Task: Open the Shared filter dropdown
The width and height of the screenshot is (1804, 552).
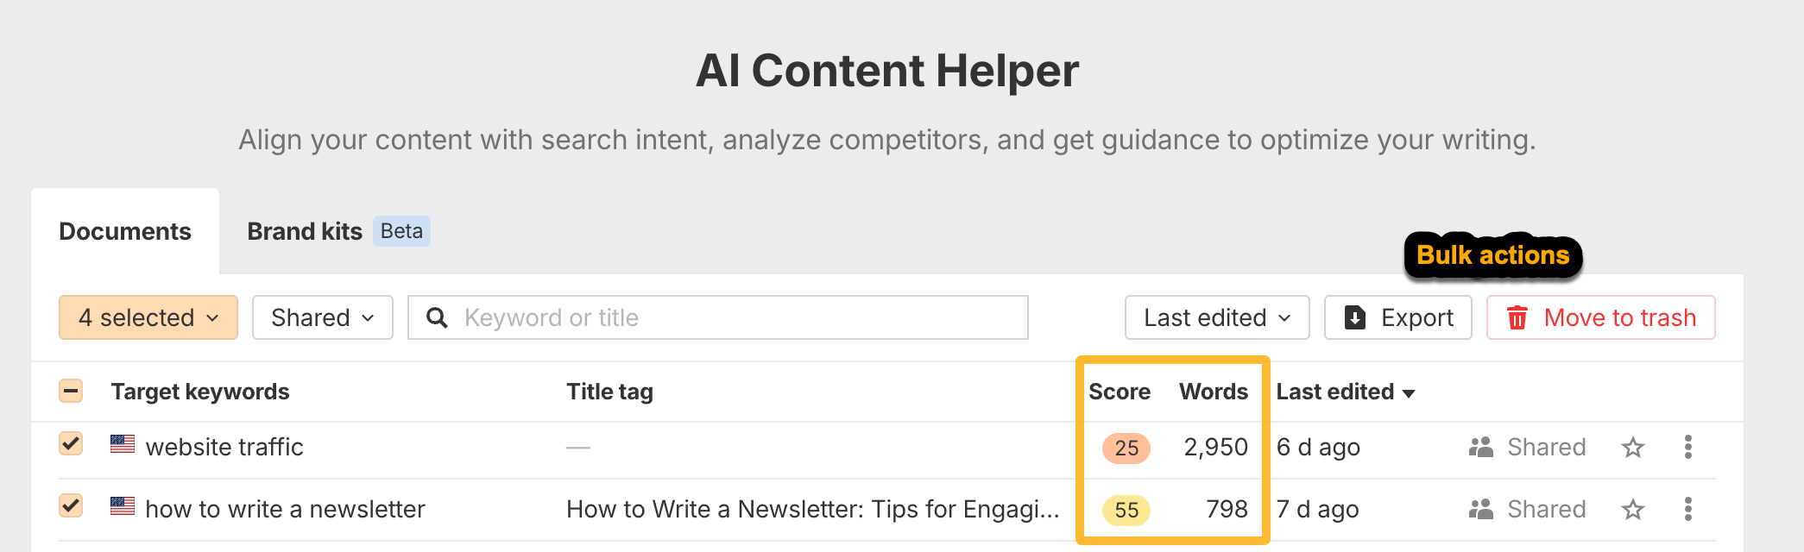Action: [x=322, y=317]
